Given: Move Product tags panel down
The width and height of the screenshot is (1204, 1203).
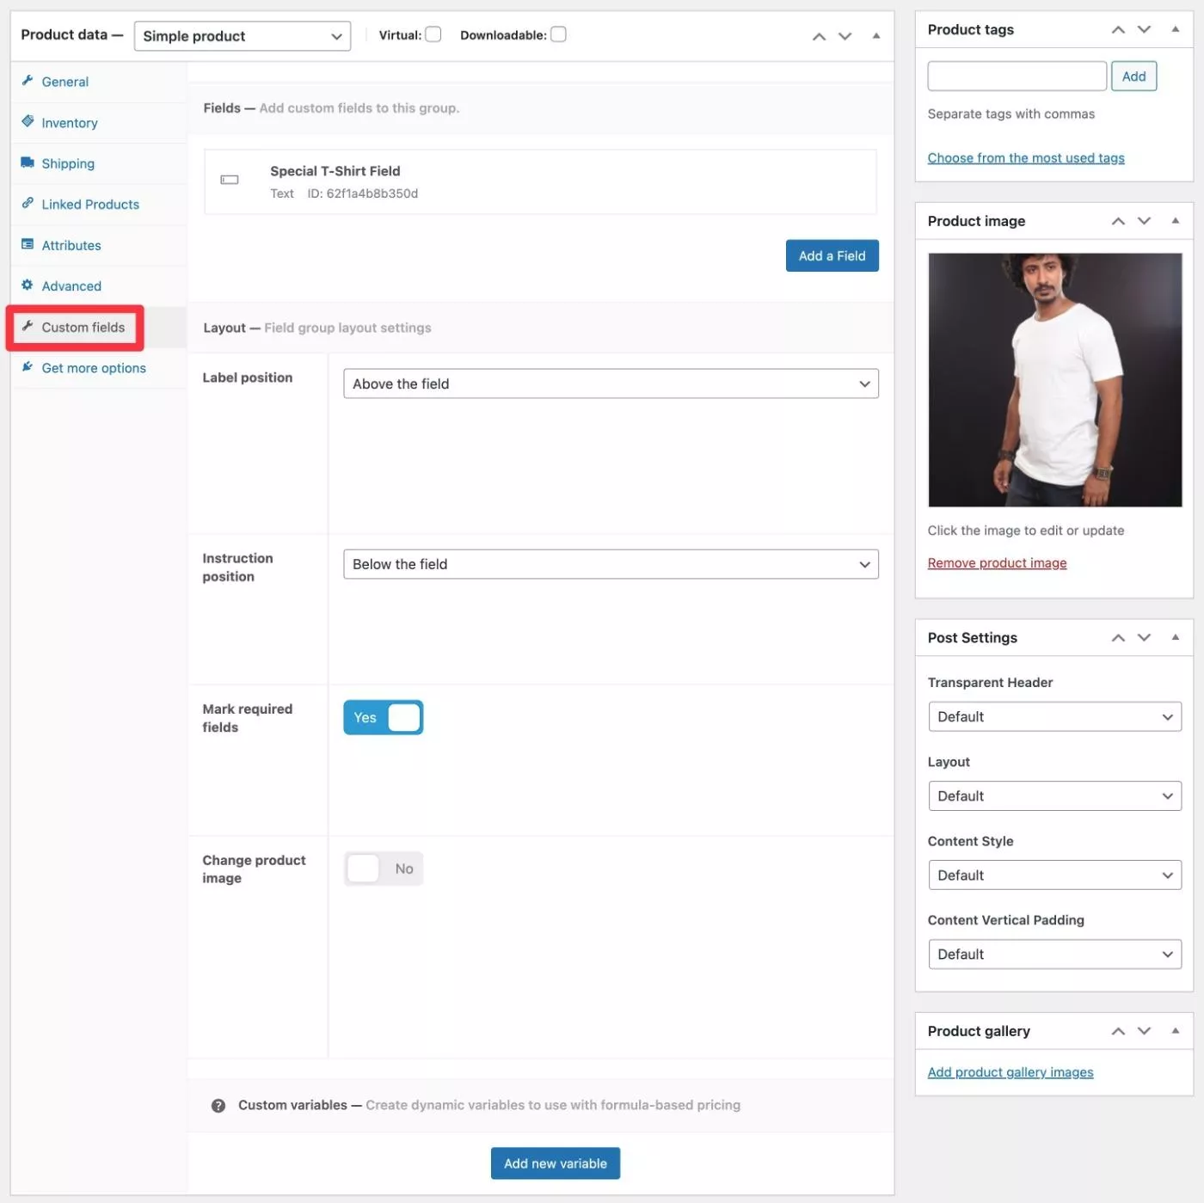Looking at the screenshot, I should point(1144,29).
